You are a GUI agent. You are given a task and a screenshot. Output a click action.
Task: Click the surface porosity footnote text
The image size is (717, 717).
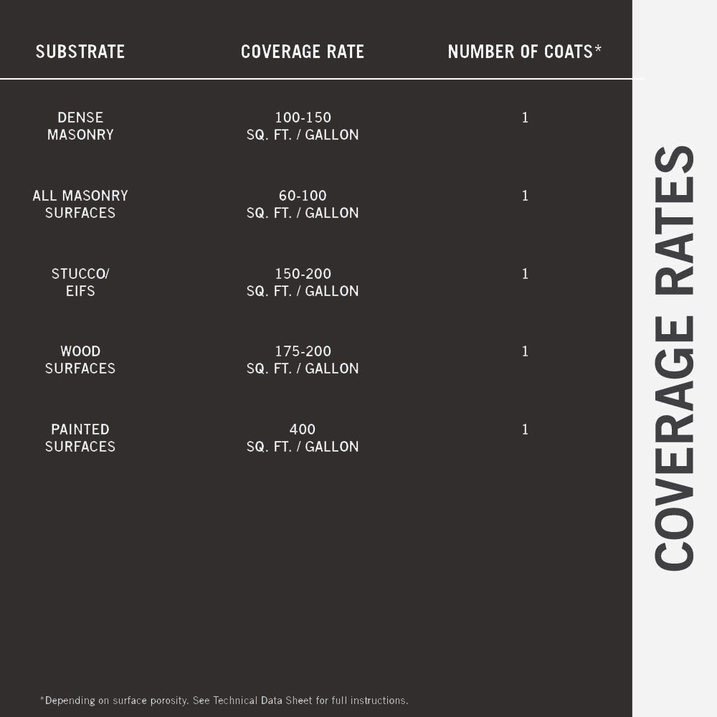point(224,701)
